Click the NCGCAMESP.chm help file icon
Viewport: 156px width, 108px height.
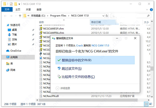coord(41,29)
